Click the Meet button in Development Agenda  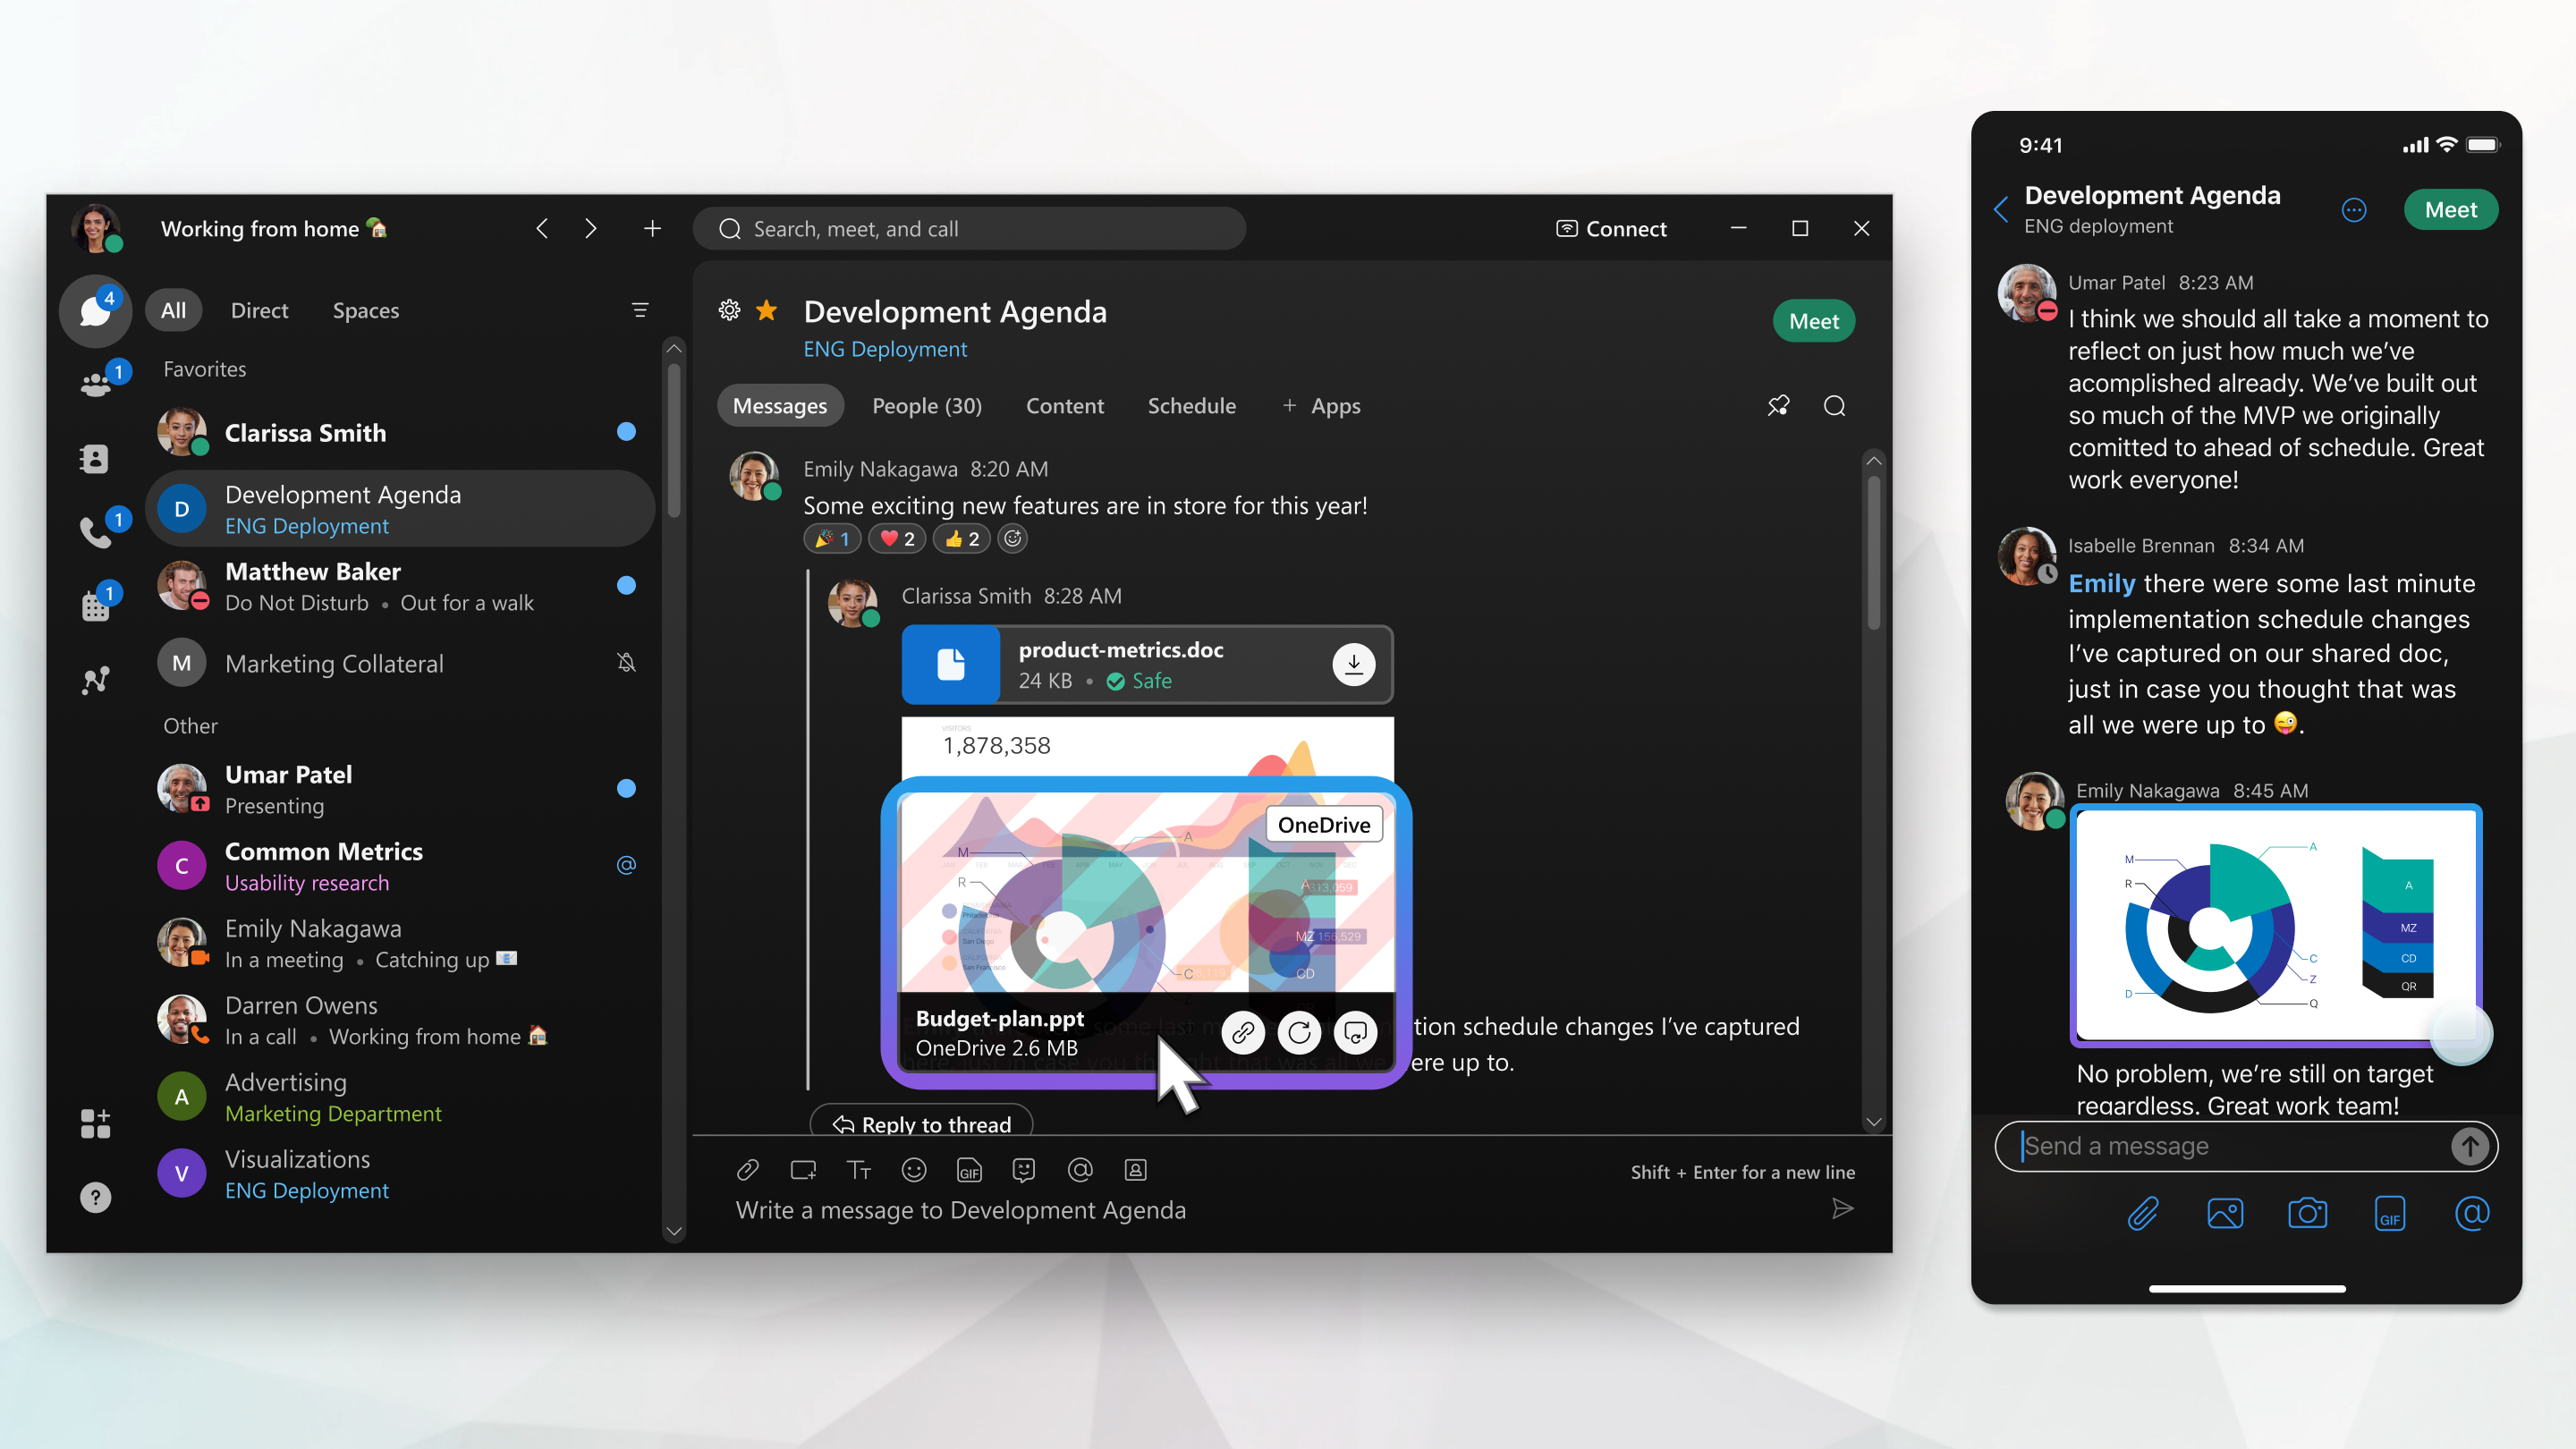coord(1813,318)
